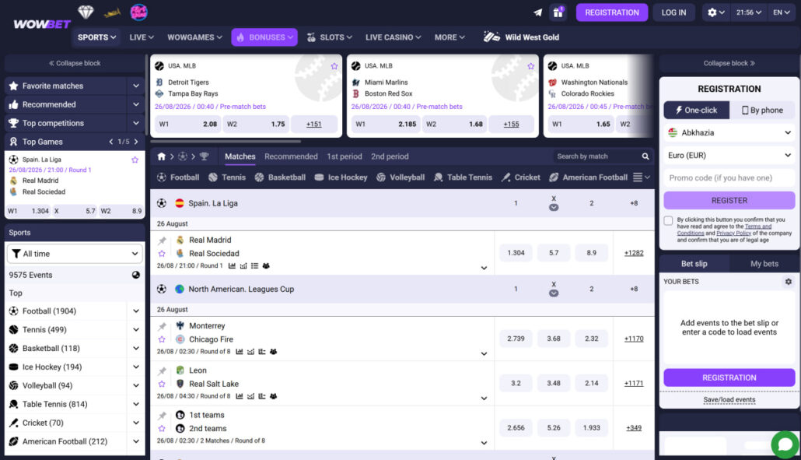The width and height of the screenshot is (801, 460).
Task: Switch to the 1st period tab
Action: [345, 156]
